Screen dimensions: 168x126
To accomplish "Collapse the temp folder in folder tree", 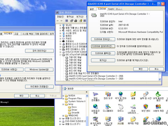I will pos(63,104).
